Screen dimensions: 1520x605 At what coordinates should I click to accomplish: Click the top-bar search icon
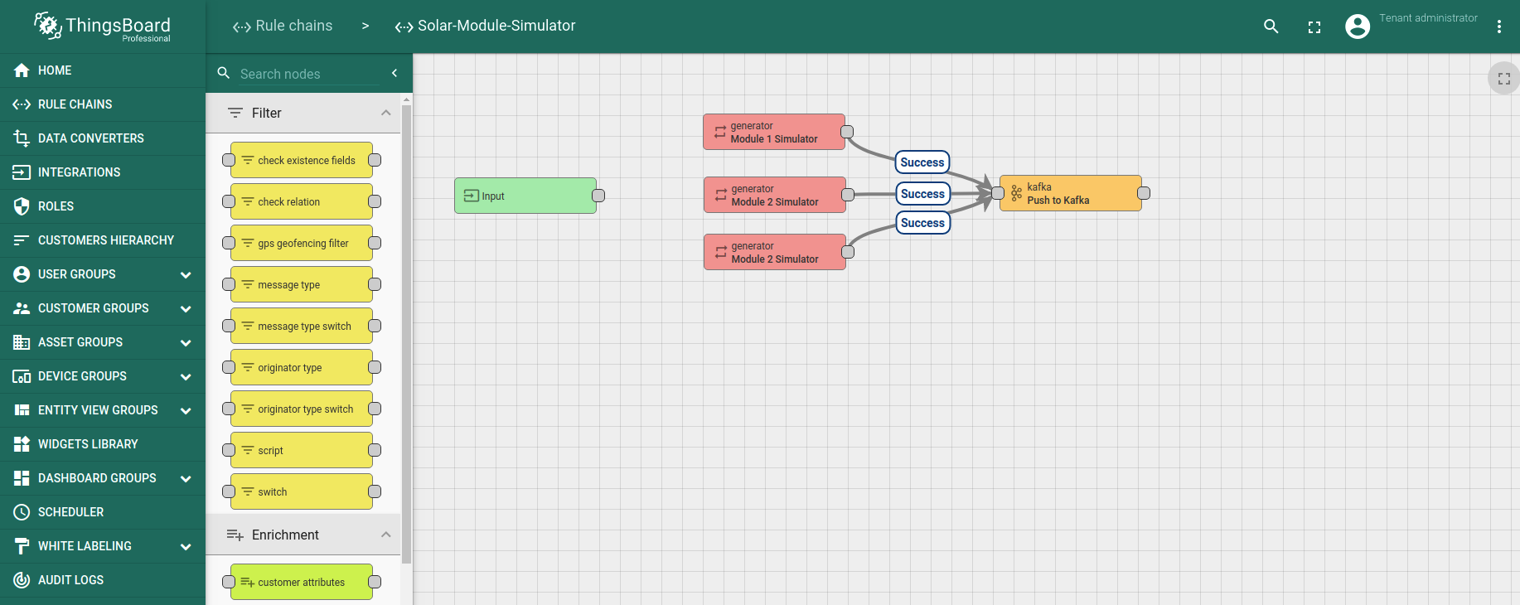[1271, 27]
